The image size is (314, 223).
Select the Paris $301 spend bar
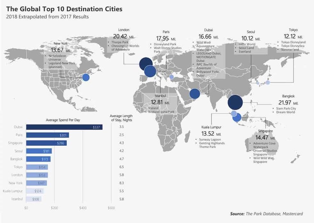[x=47, y=135]
